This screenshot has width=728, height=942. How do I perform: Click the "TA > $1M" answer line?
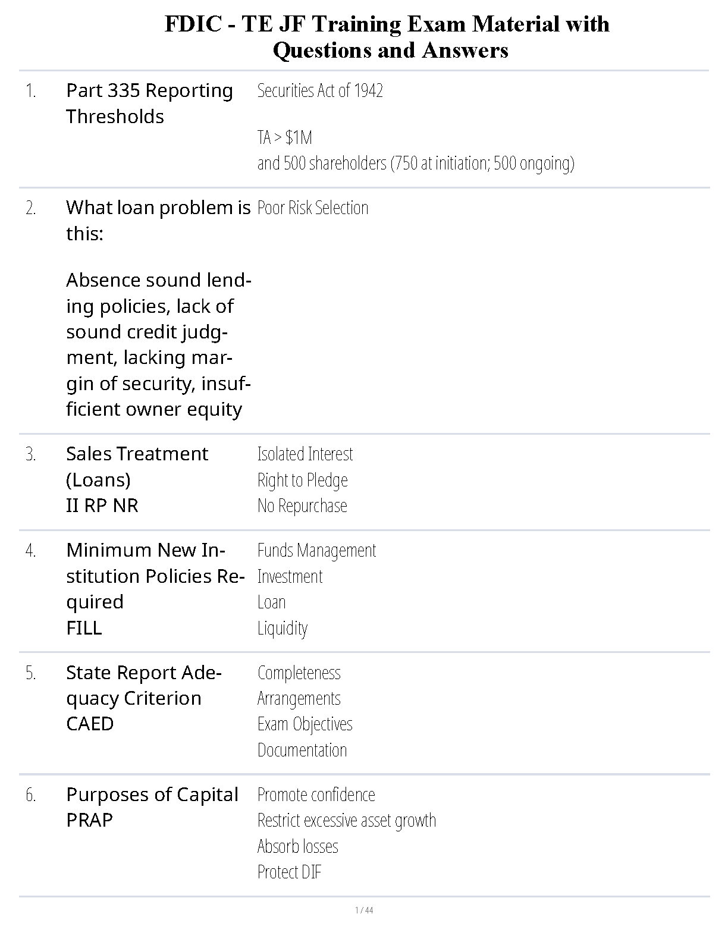[x=284, y=138]
